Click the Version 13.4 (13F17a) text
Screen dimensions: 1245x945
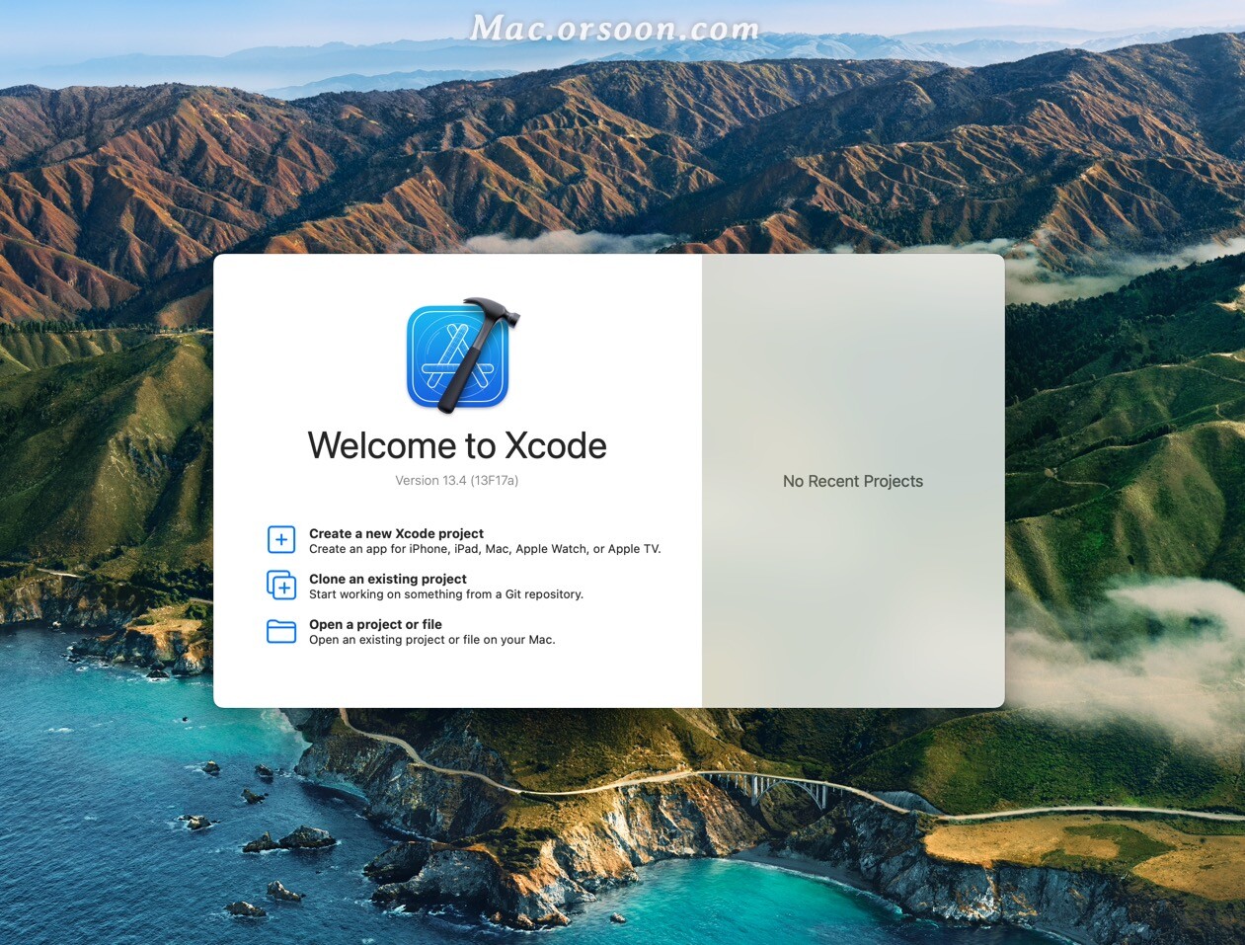(457, 480)
